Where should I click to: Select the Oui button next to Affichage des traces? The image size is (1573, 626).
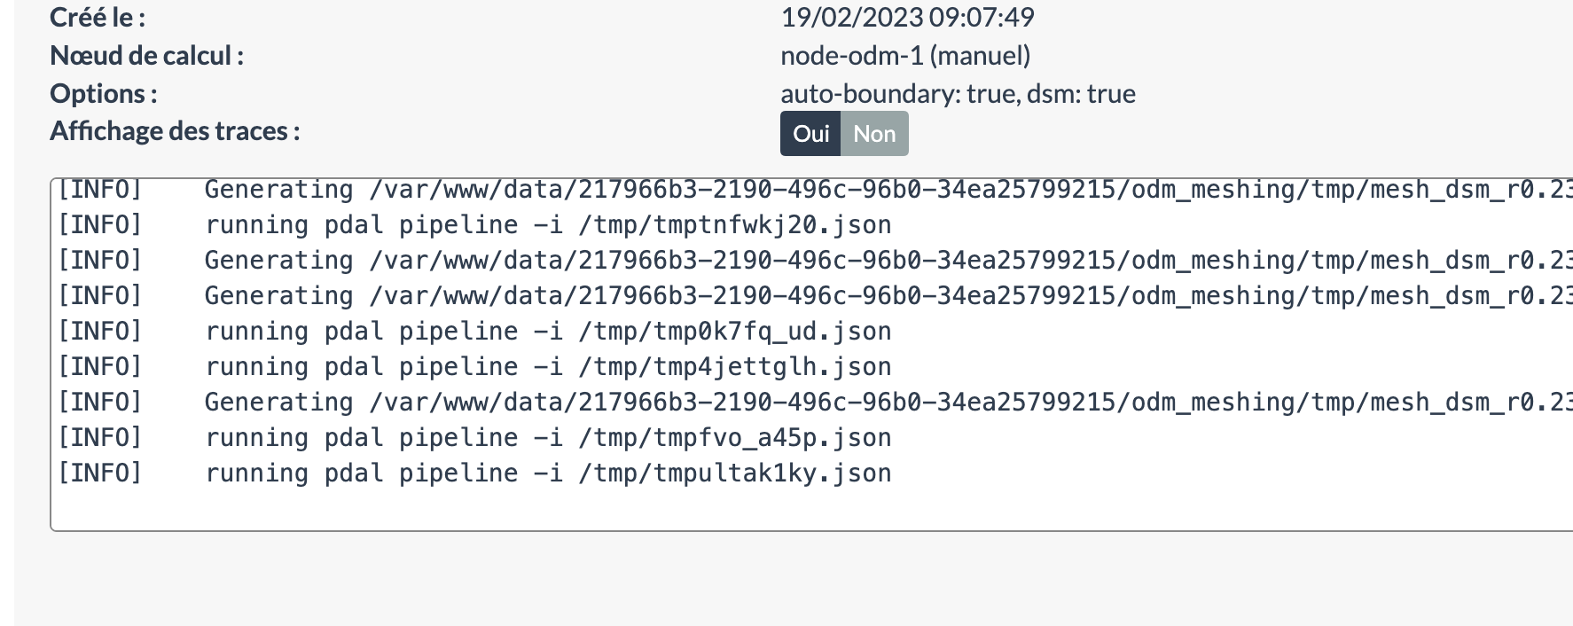tap(810, 133)
